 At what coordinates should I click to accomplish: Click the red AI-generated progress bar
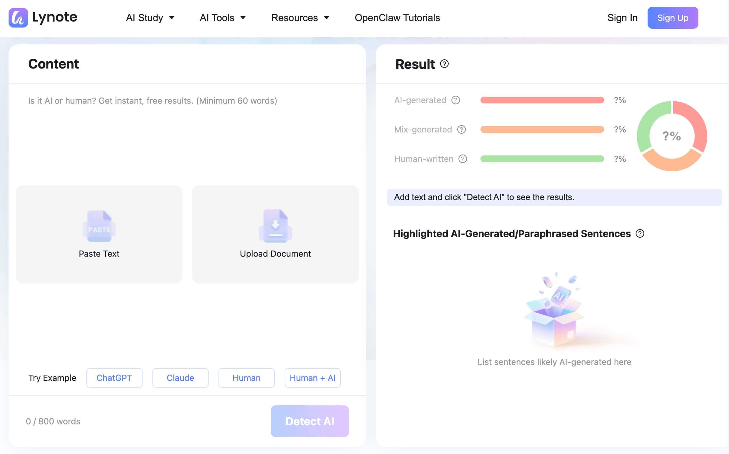tap(542, 100)
